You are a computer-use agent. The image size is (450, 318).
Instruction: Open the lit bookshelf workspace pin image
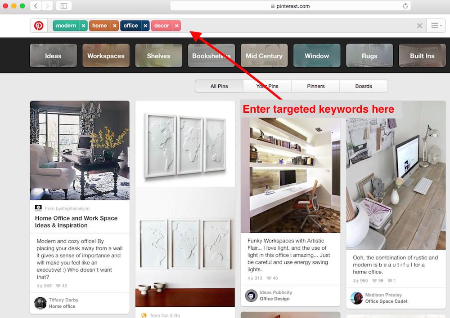coord(290,175)
